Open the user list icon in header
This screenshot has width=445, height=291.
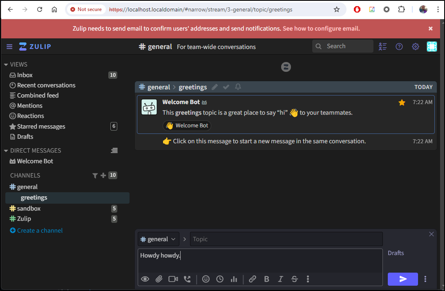[x=382, y=47]
